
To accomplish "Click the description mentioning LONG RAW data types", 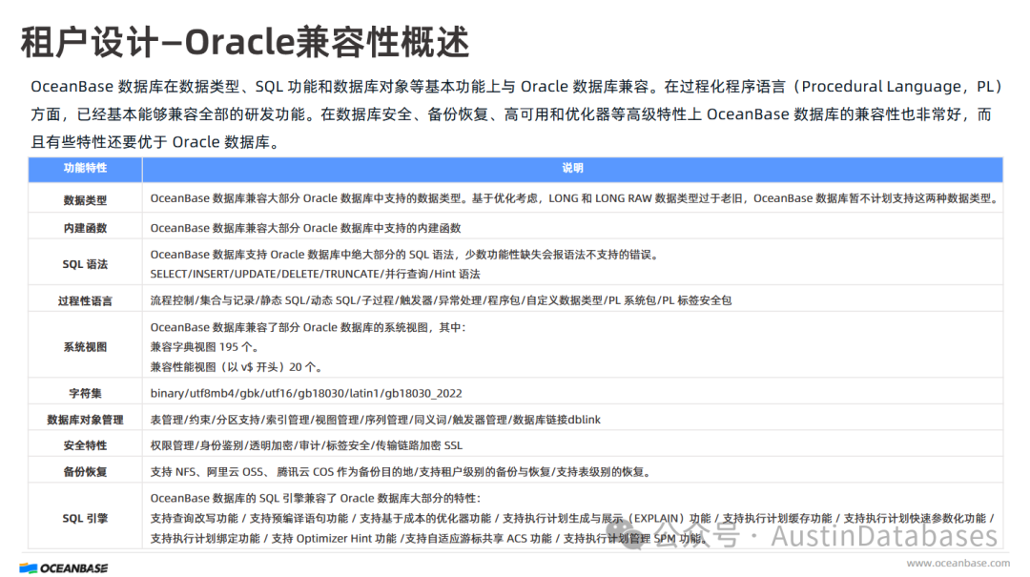I will [575, 198].
